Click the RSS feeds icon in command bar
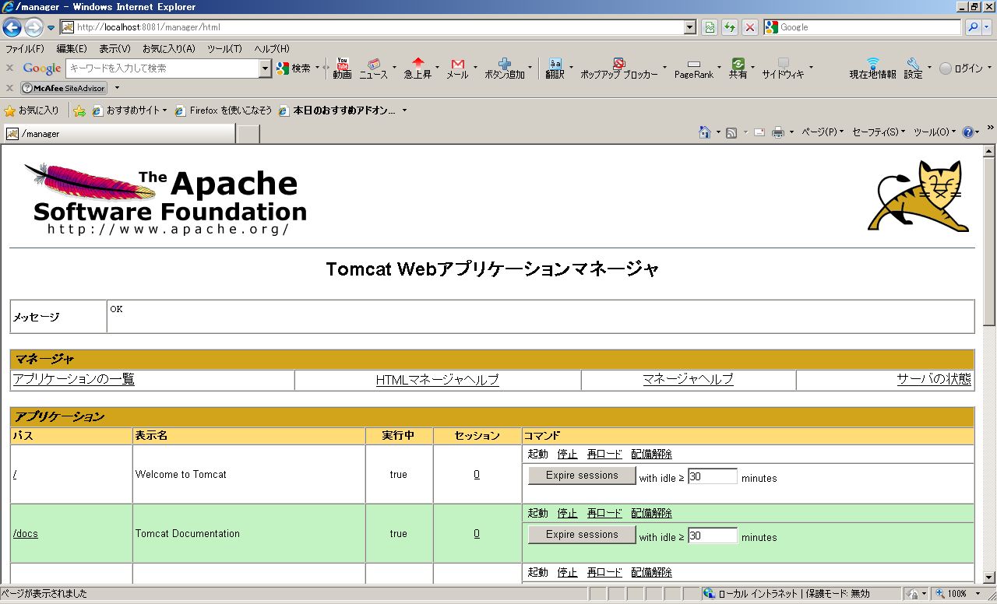 731,132
